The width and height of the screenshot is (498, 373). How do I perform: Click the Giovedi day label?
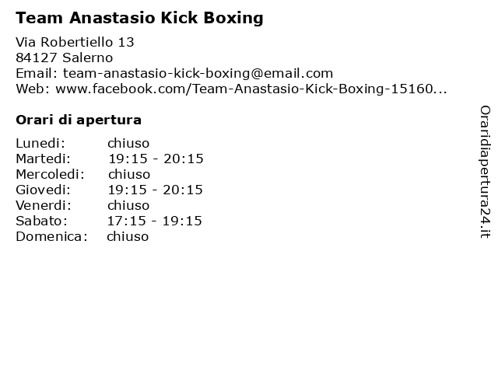pos(44,190)
